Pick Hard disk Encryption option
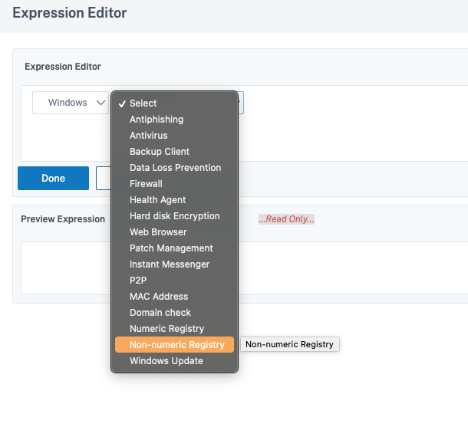 [174, 216]
